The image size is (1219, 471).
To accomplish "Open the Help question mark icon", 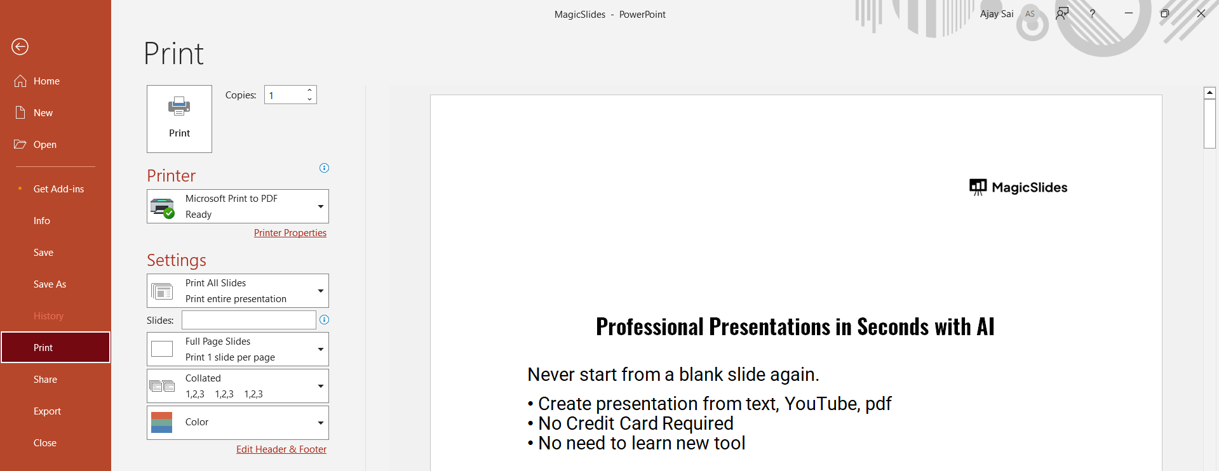I will tap(1093, 13).
